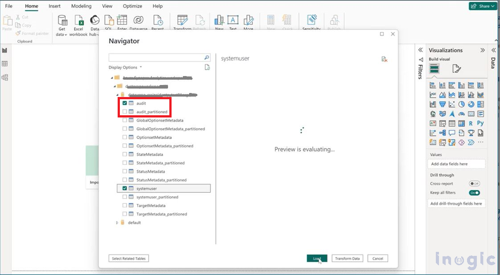Viewport: 500px width, 275px height.
Task: Collapse the top-level workspace folder
Action: [112, 78]
